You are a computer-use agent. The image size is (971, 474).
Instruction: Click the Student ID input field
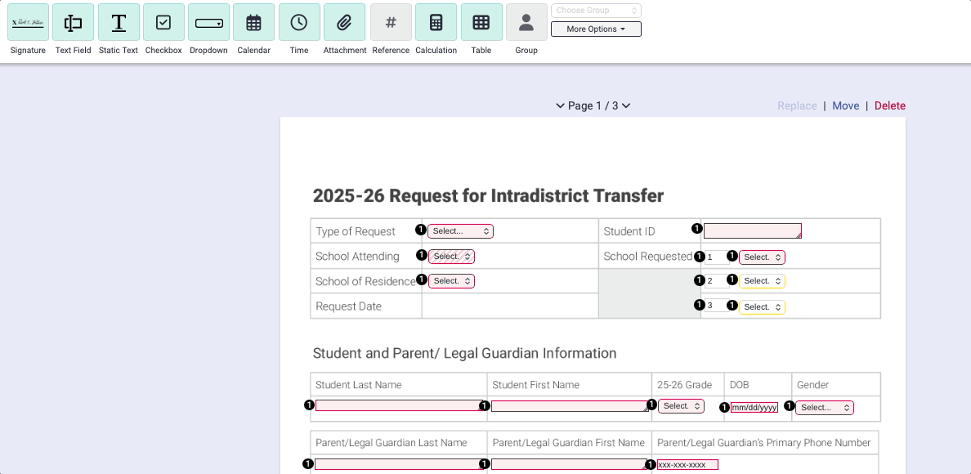pos(752,231)
